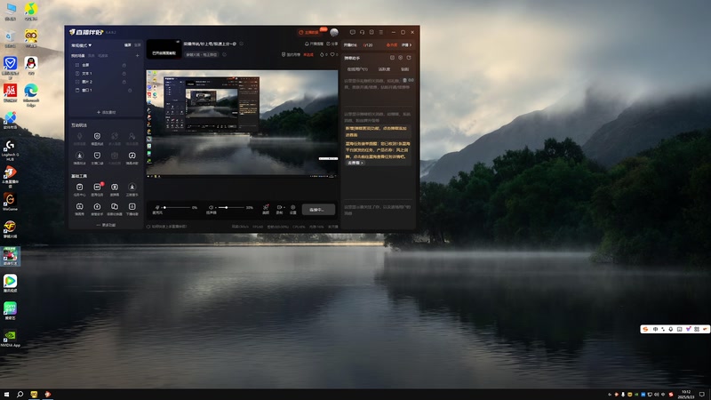Toggle lock on 图片 2 source

[x=124, y=82]
